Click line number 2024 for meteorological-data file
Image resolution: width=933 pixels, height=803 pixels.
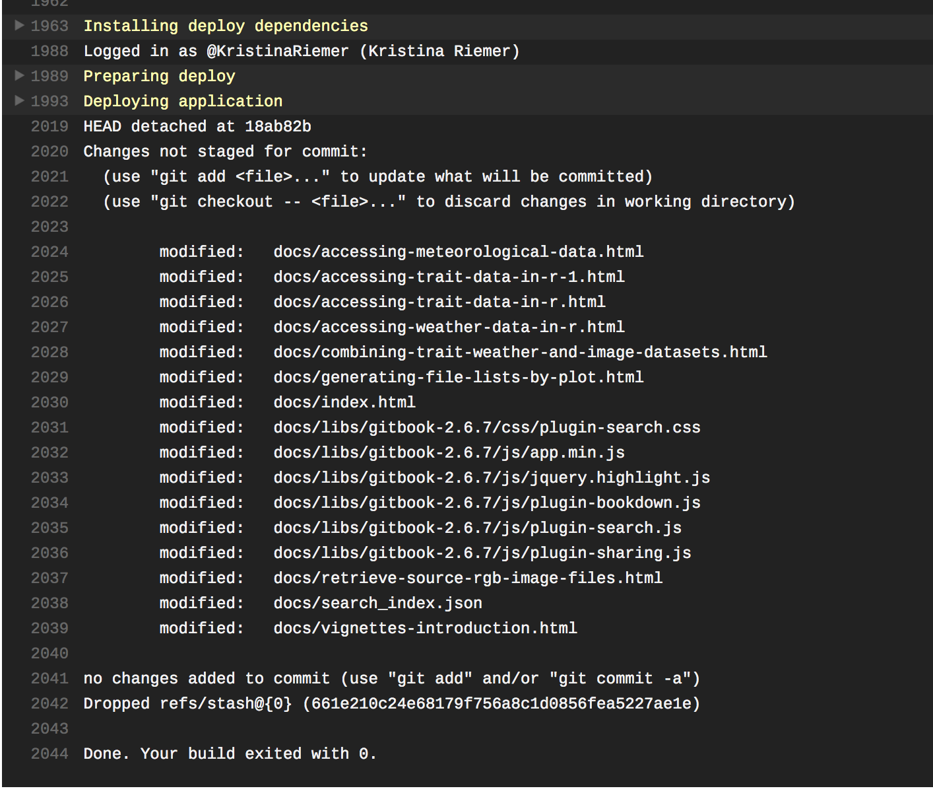pos(49,252)
